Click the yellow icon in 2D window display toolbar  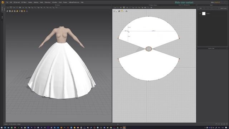point(122,11)
